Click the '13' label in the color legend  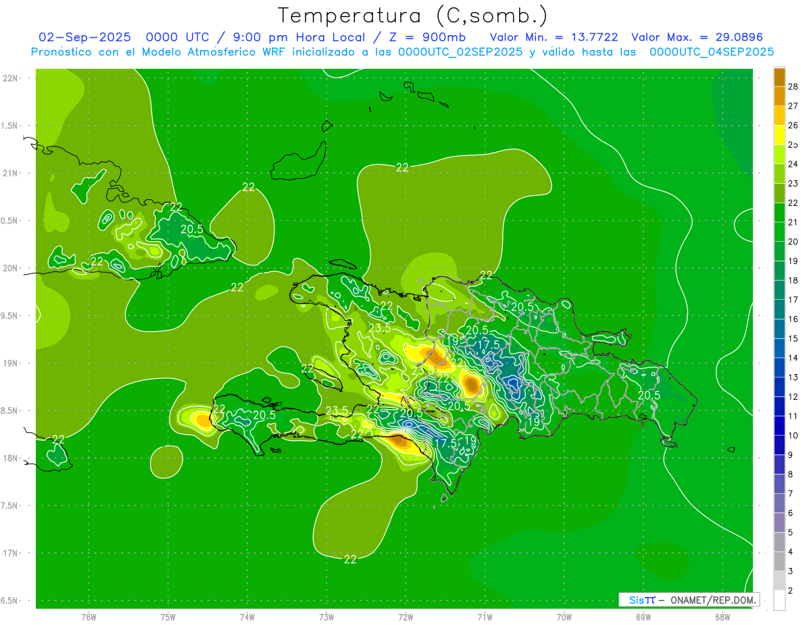(794, 377)
